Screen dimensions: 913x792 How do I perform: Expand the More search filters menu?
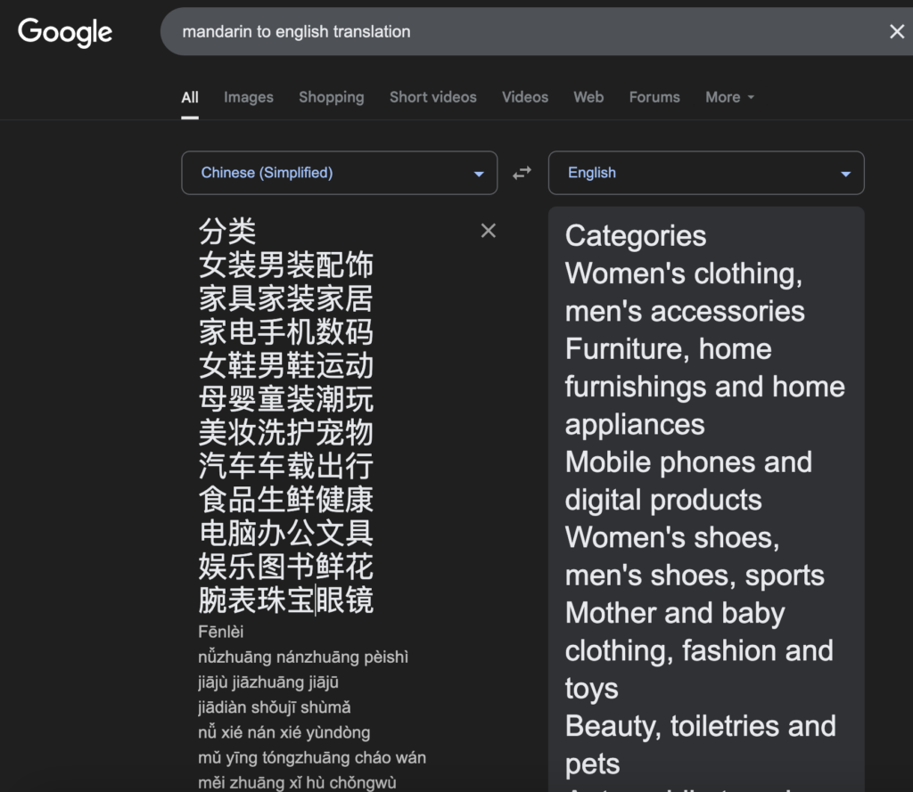click(729, 97)
